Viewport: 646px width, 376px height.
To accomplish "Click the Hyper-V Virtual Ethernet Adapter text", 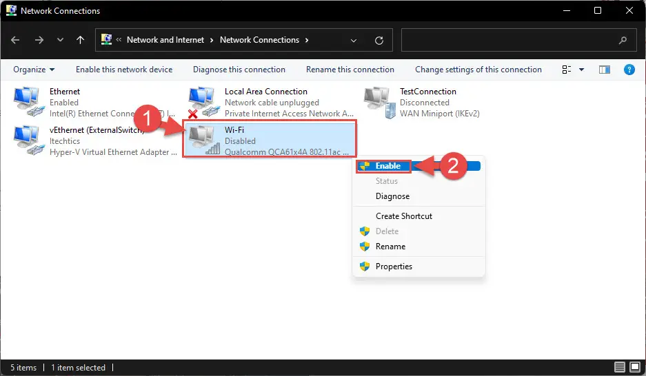I will click(113, 152).
